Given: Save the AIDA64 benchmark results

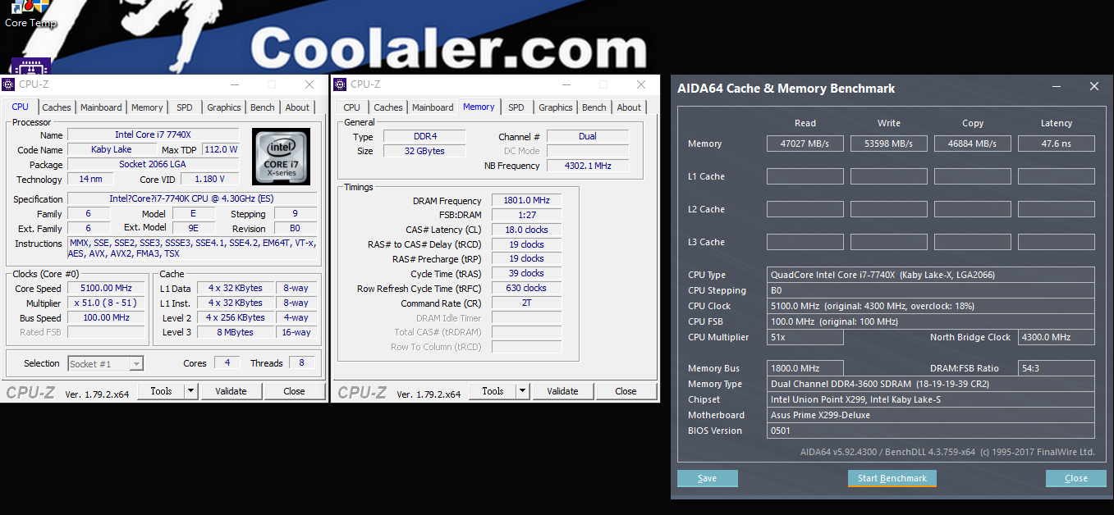Looking at the screenshot, I should [708, 478].
